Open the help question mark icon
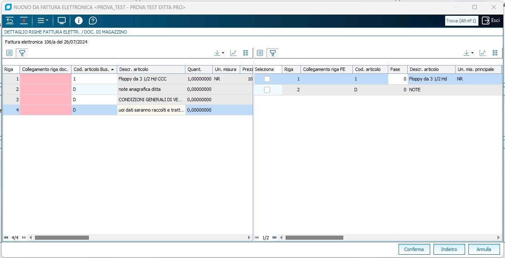The image size is (505, 258). pyautogui.click(x=93, y=21)
